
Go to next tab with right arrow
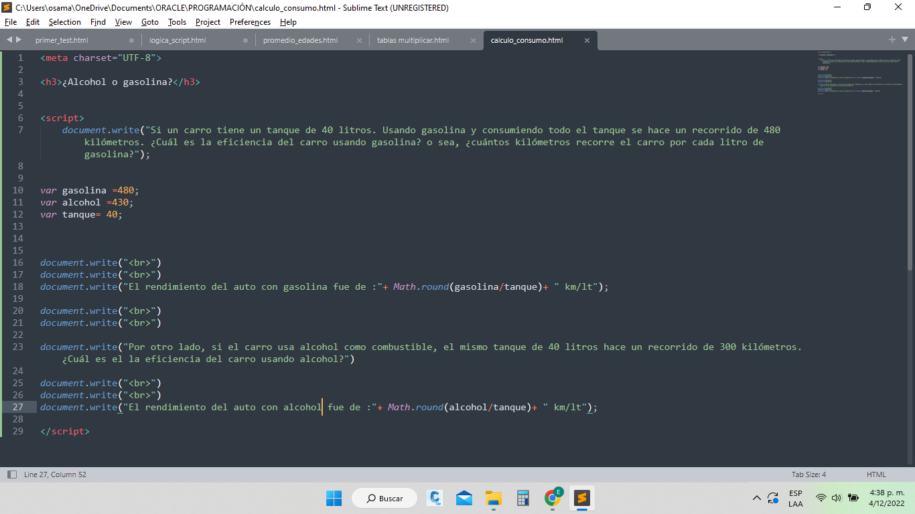point(19,40)
